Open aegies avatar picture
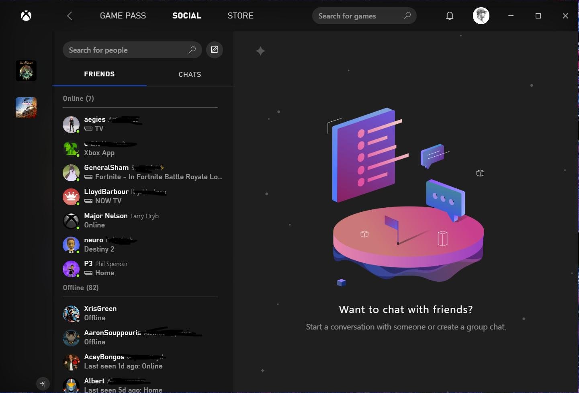This screenshot has width=579, height=393. coord(71,125)
